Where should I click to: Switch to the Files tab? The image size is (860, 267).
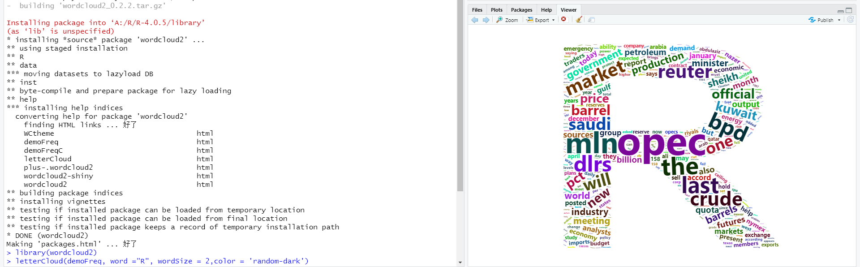[x=477, y=10]
